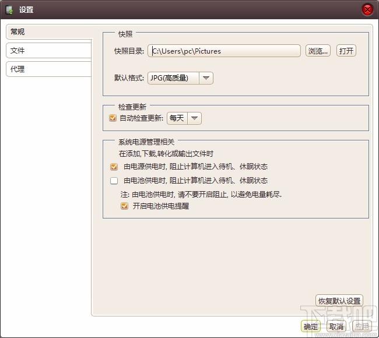Click the 取消 button

click(336, 327)
